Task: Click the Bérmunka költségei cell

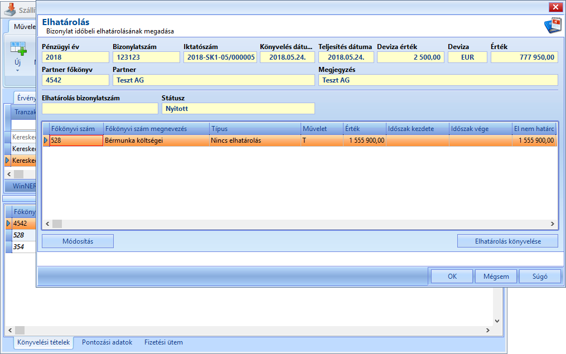Action: (x=156, y=140)
